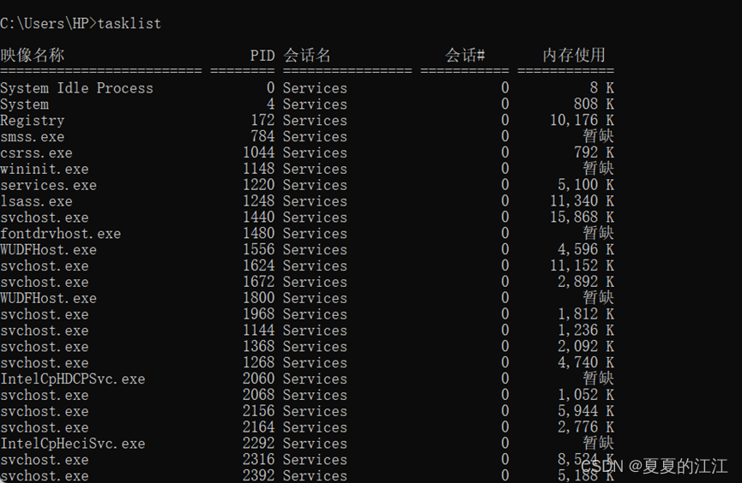742x483 pixels.
Task: Click the 映像名称 column header
Action: click(x=33, y=56)
